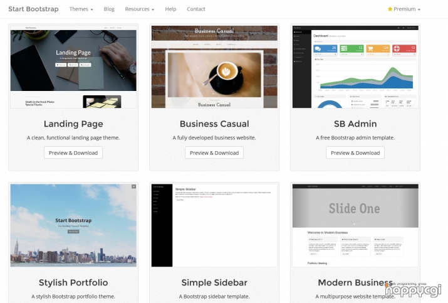
Task: Click Preview & Download for Landing Page
Action: point(73,153)
